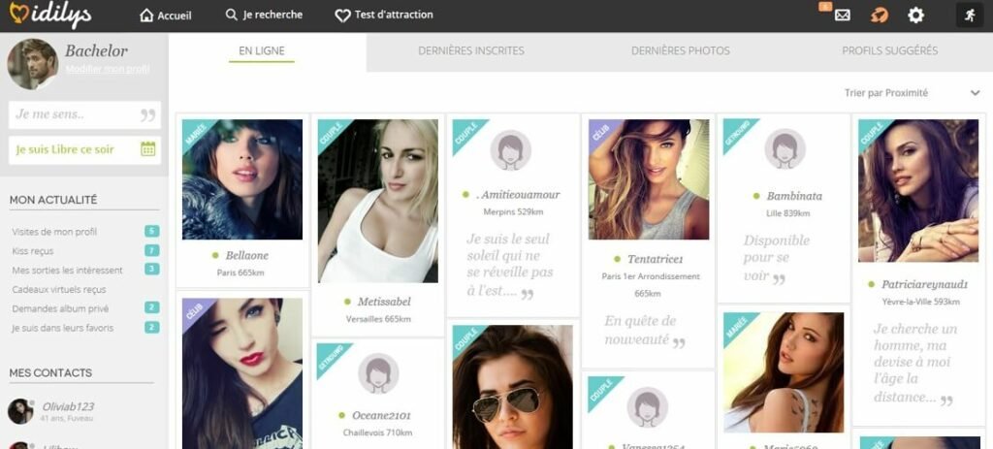Open 'Test d'attraction' from top menu
Image resolution: width=993 pixels, height=449 pixels.
point(384,16)
